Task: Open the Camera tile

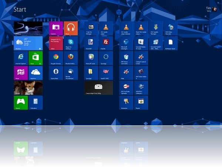Action: tap(56, 29)
